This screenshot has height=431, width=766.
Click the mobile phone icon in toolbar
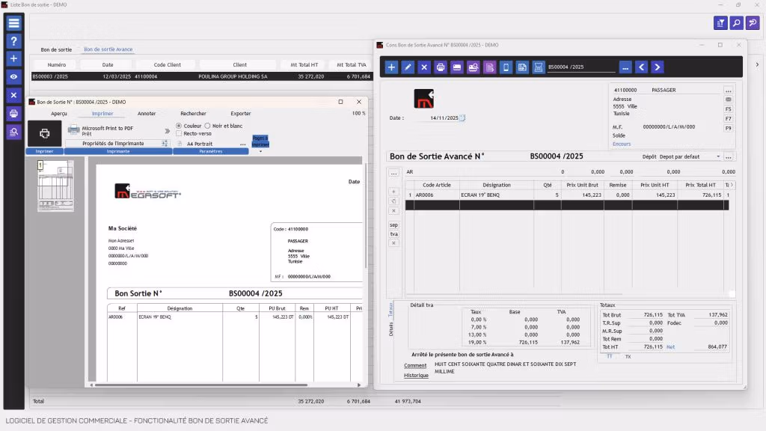click(506, 67)
